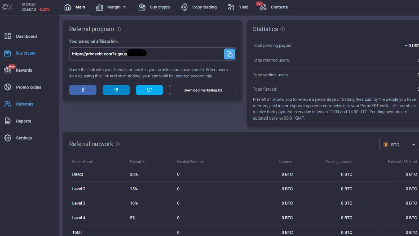419x236 pixels.
Task: Click the affiliate link text field
Action: click(146, 54)
